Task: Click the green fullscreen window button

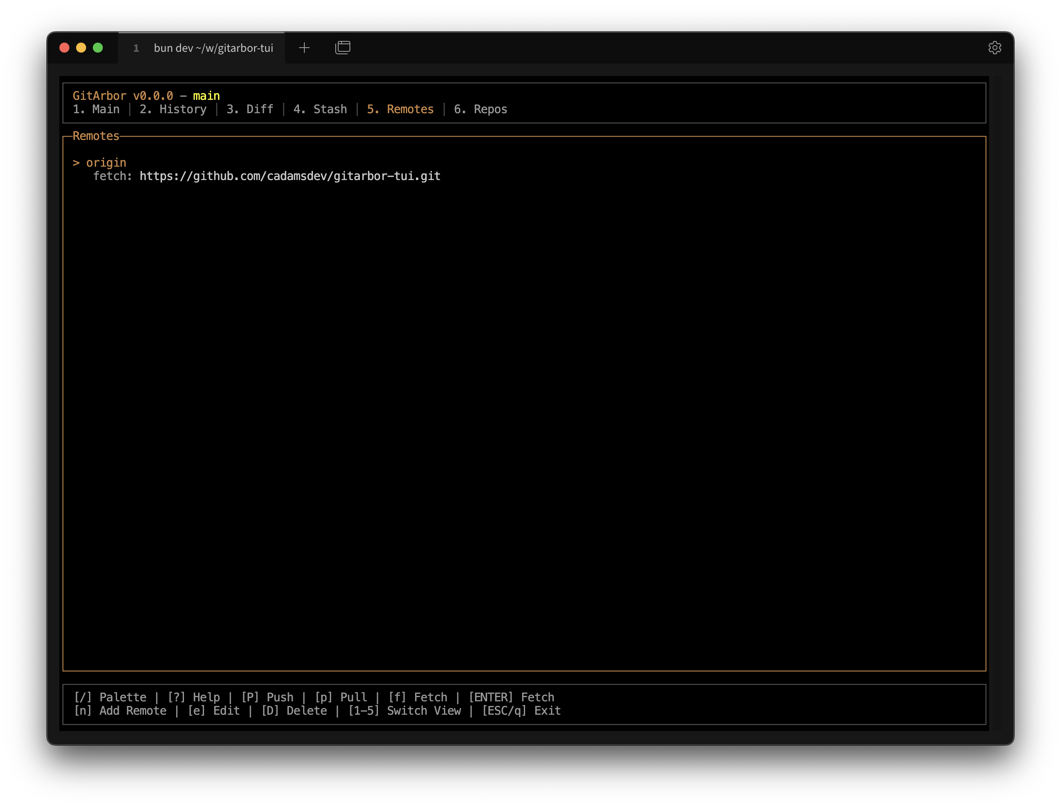Action: click(98, 48)
